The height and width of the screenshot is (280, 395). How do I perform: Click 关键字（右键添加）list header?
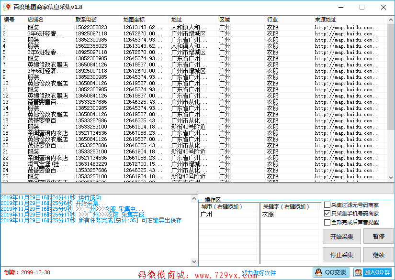point(290,206)
